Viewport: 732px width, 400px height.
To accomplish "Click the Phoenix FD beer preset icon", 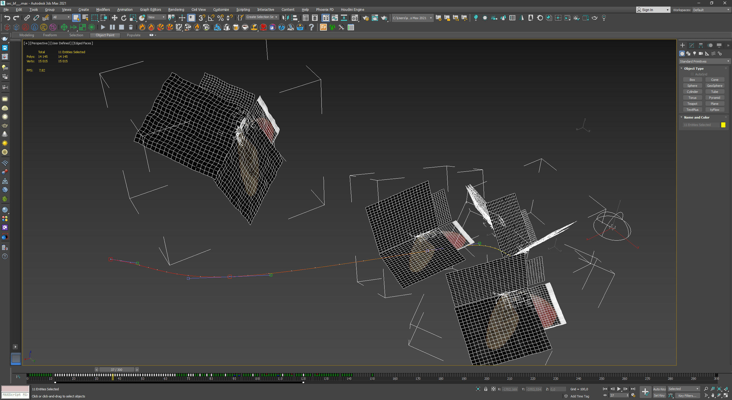I will pos(236,27).
